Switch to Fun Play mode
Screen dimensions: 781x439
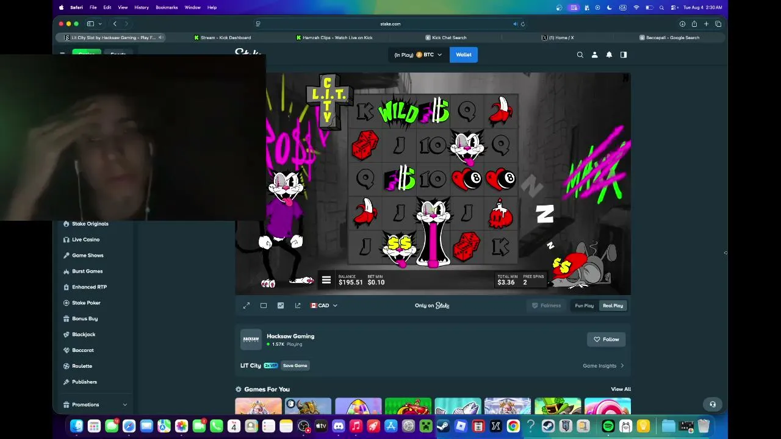[584, 305]
